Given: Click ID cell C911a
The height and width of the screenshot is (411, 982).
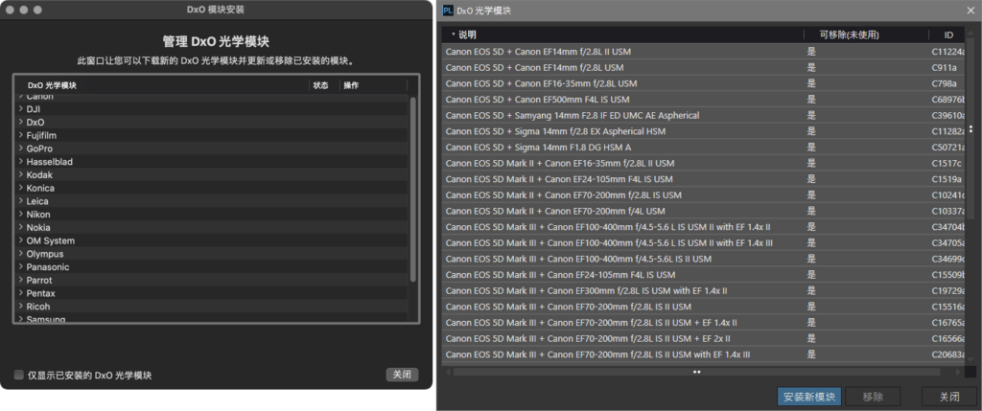Looking at the screenshot, I should click(944, 67).
